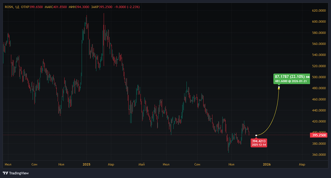Click the date 2026-01-21 in green label

[x=299, y=81]
